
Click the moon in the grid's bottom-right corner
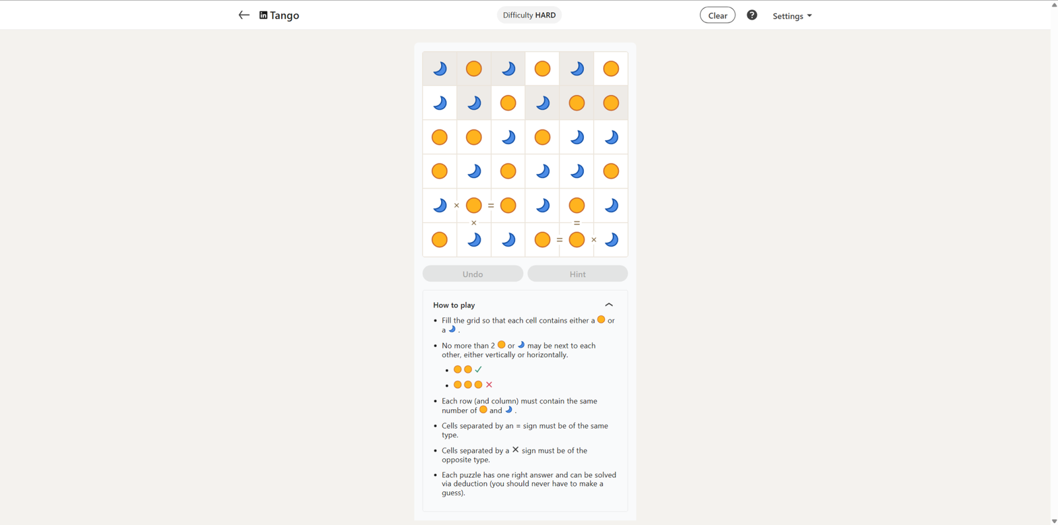(x=611, y=240)
